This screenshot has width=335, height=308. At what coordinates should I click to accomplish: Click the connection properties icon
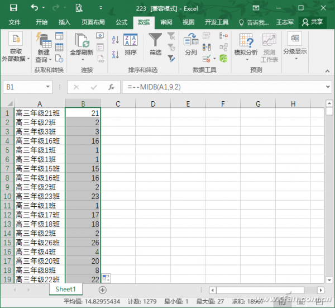[x=100, y=47]
